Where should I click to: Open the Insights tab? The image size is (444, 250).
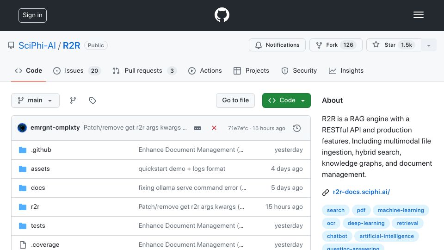pyautogui.click(x=346, y=70)
